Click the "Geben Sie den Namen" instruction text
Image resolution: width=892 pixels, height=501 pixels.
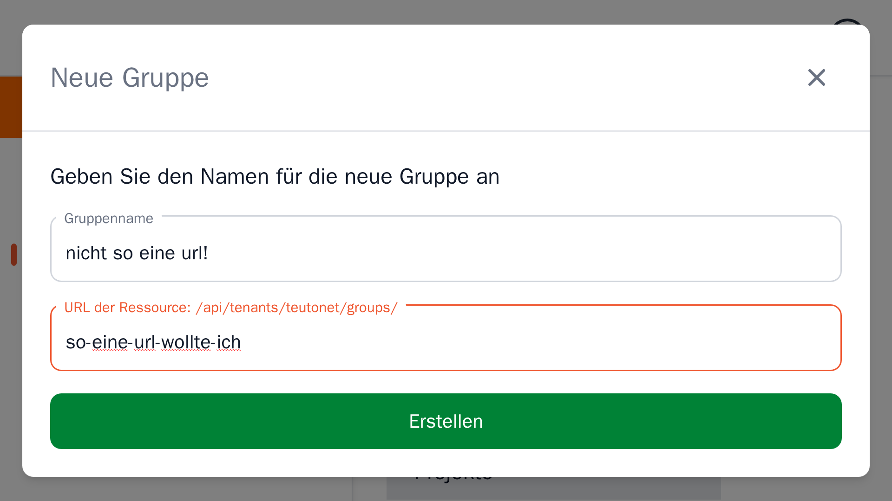tap(275, 177)
